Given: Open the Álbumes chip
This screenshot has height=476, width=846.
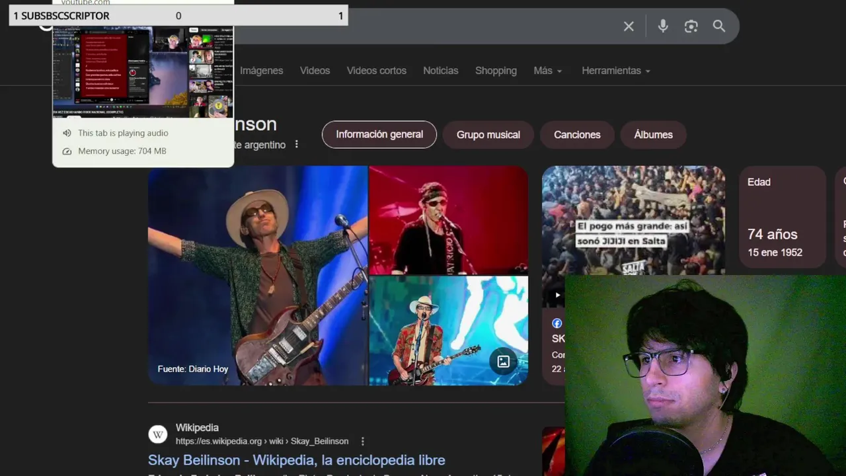Looking at the screenshot, I should pos(653,135).
